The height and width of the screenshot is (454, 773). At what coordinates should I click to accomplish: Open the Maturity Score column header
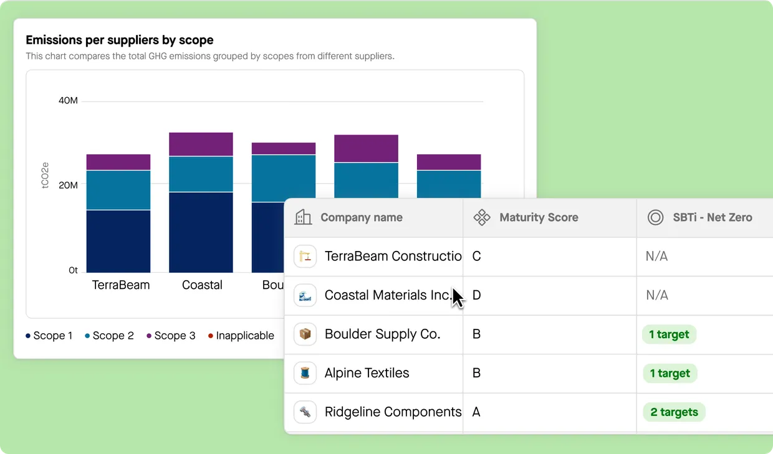[539, 217]
